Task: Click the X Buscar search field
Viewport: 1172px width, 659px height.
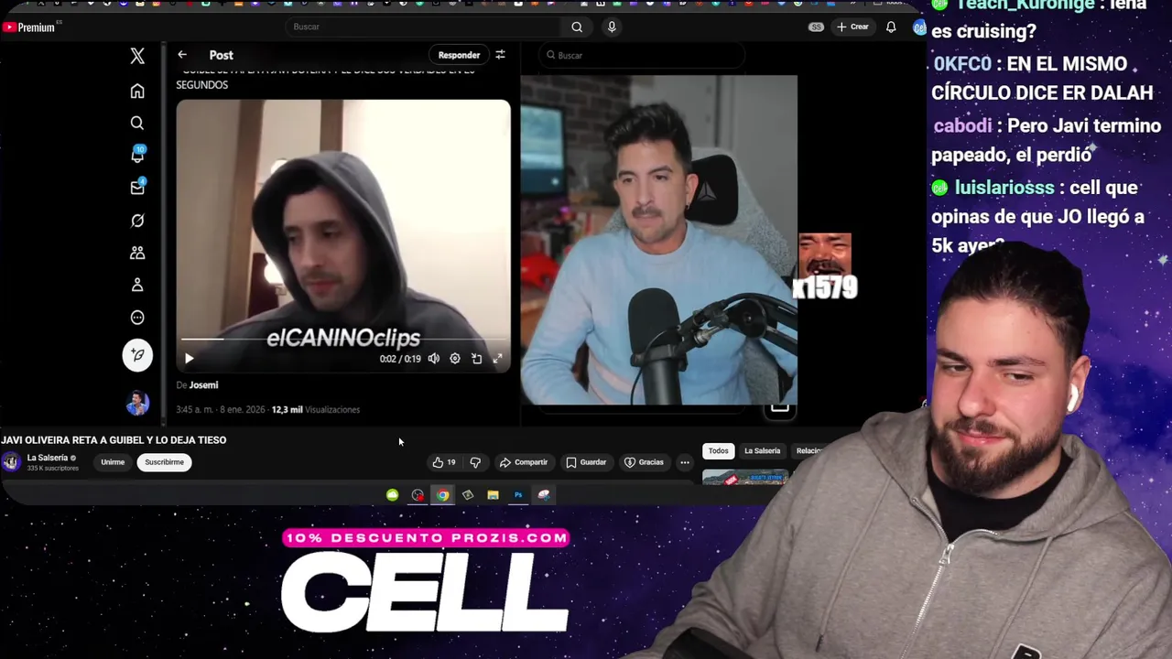Action: [x=641, y=55]
